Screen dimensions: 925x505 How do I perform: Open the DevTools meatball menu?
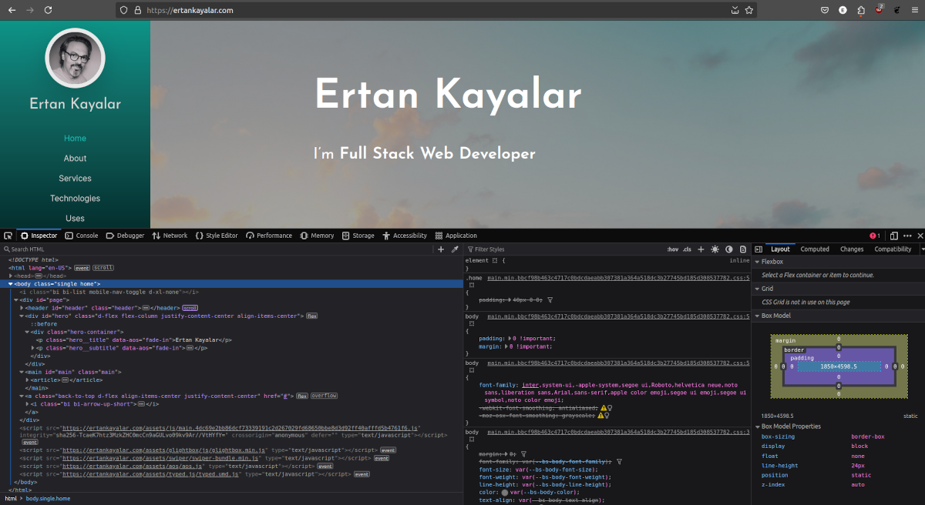click(x=907, y=236)
